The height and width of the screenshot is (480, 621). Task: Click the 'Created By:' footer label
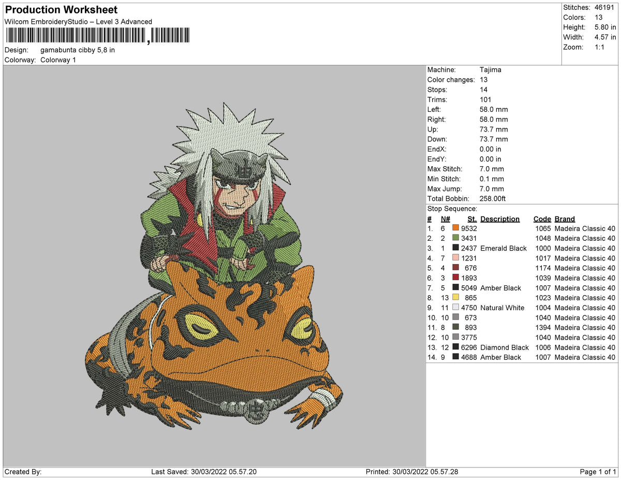[x=23, y=472]
